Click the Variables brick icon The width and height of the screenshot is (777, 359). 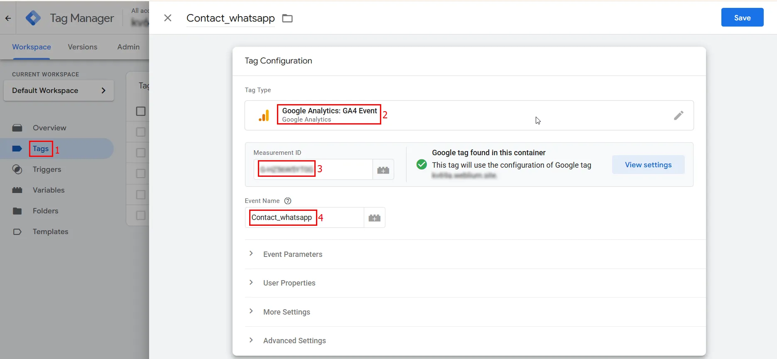(x=17, y=190)
